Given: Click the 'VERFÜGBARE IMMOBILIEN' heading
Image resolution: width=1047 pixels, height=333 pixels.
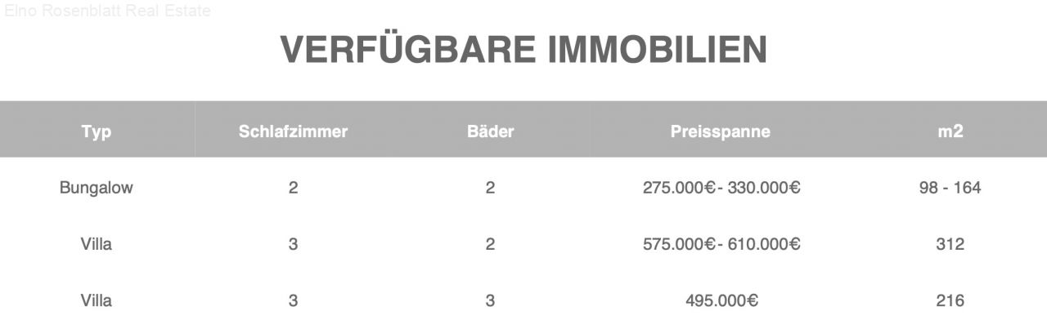Looking at the screenshot, I should [523, 50].
